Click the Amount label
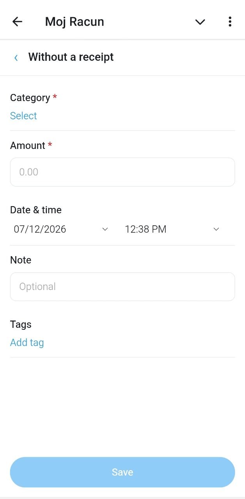 (28, 145)
